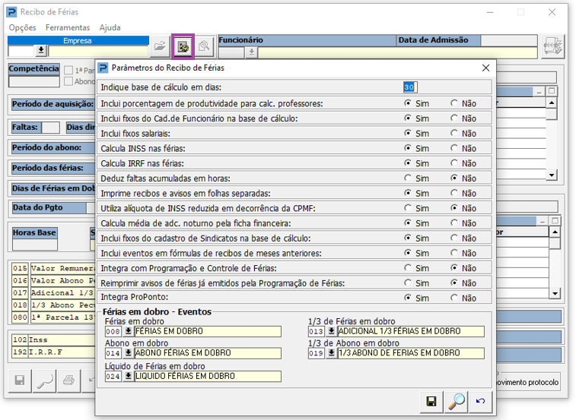Select Não for média de adc. noturno

[x=454, y=223]
